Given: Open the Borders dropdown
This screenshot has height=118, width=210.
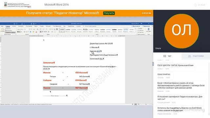Looking at the screenshot, I should coord(55,32).
